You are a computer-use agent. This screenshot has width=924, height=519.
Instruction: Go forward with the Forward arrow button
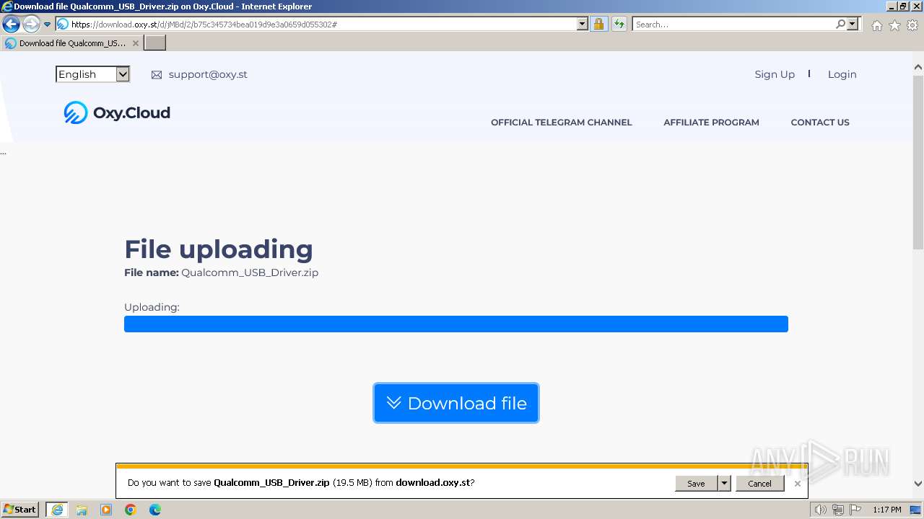click(x=31, y=25)
